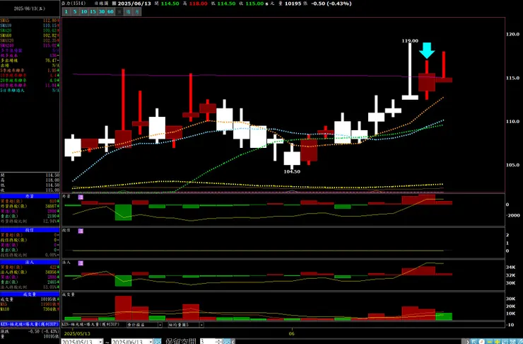Select the 15-minute timeframe button
This screenshot has height=344, width=523.
[x=93, y=12]
